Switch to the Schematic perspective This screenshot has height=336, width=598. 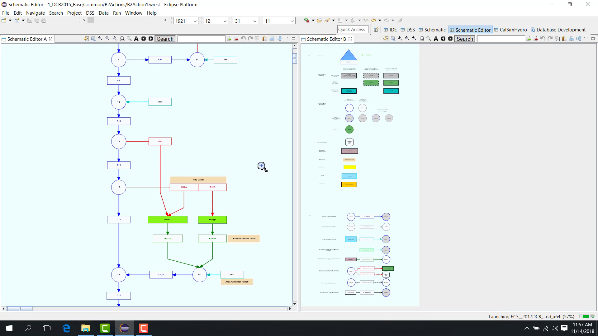point(432,30)
